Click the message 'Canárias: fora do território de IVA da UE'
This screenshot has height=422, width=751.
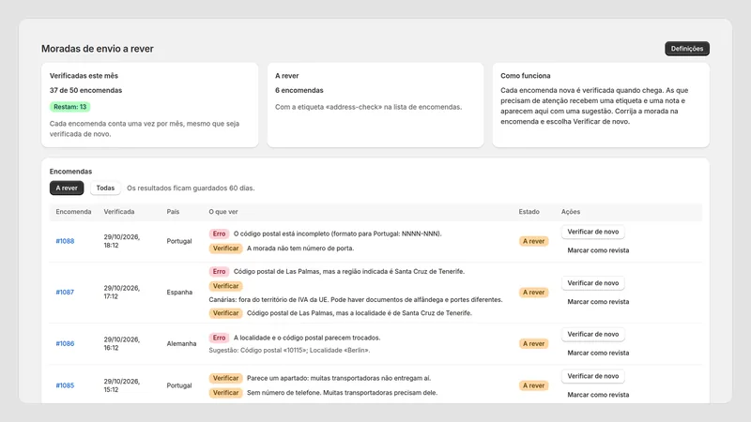point(356,299)
